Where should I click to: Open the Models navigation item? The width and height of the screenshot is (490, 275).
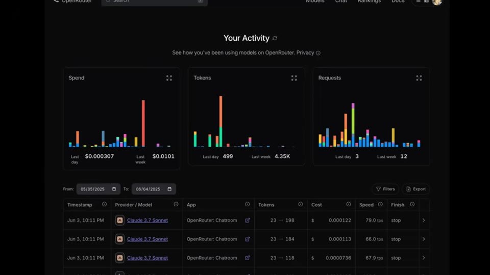[x=315, y=1]
